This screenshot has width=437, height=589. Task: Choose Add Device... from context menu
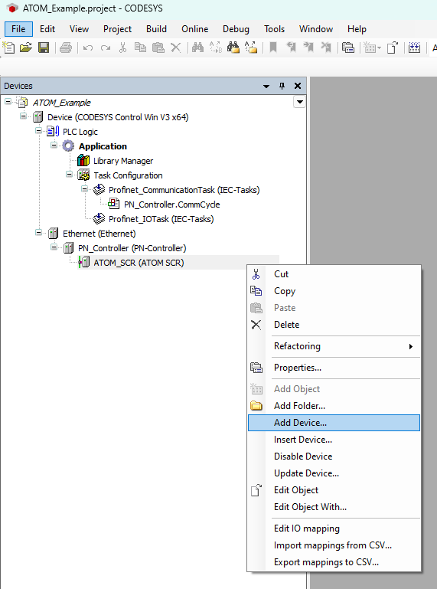click(334, 423)
